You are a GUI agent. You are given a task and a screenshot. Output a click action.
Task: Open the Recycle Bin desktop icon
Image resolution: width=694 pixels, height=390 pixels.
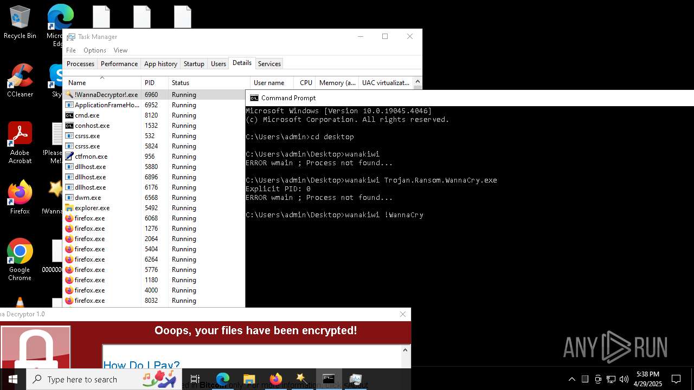coord(20,23)
